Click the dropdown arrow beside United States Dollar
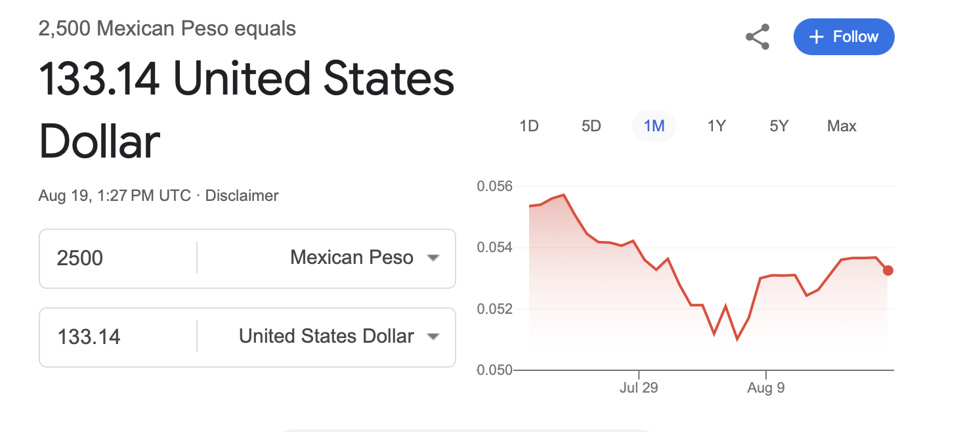 433,337
